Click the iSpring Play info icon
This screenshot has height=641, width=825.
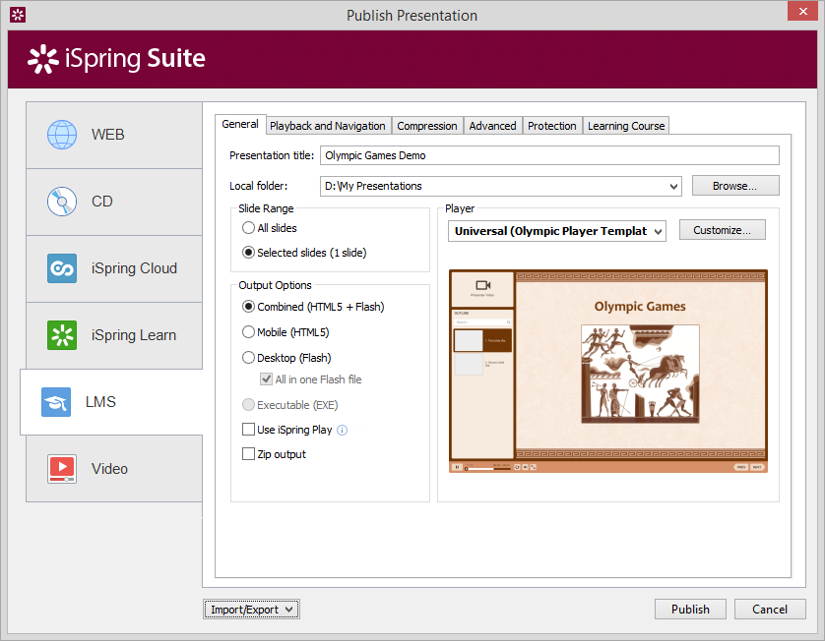343,430
